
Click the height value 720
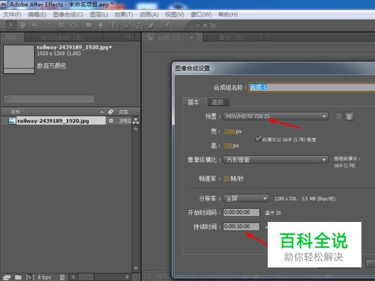[228, 145]
